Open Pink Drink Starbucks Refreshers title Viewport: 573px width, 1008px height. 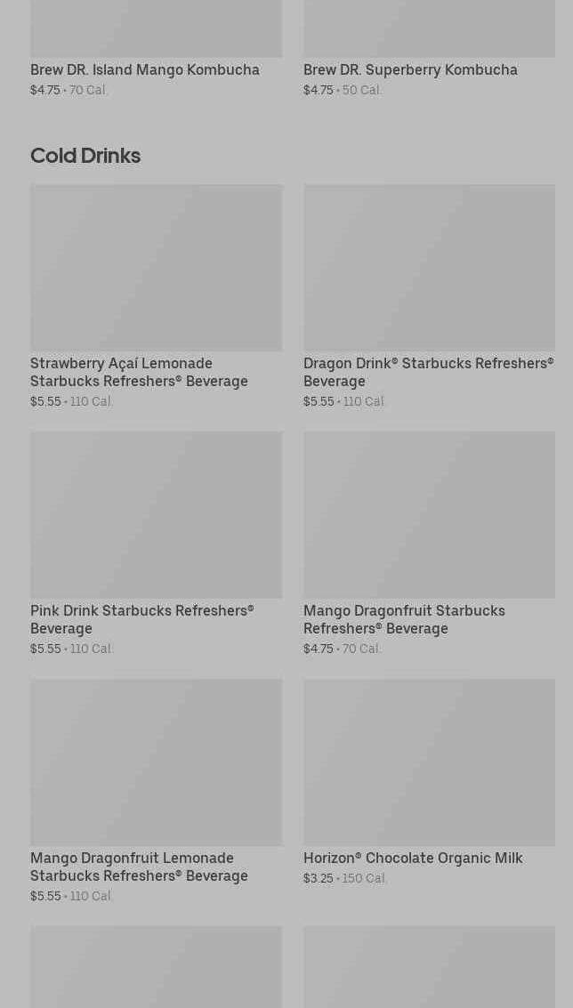coord(142,619)
